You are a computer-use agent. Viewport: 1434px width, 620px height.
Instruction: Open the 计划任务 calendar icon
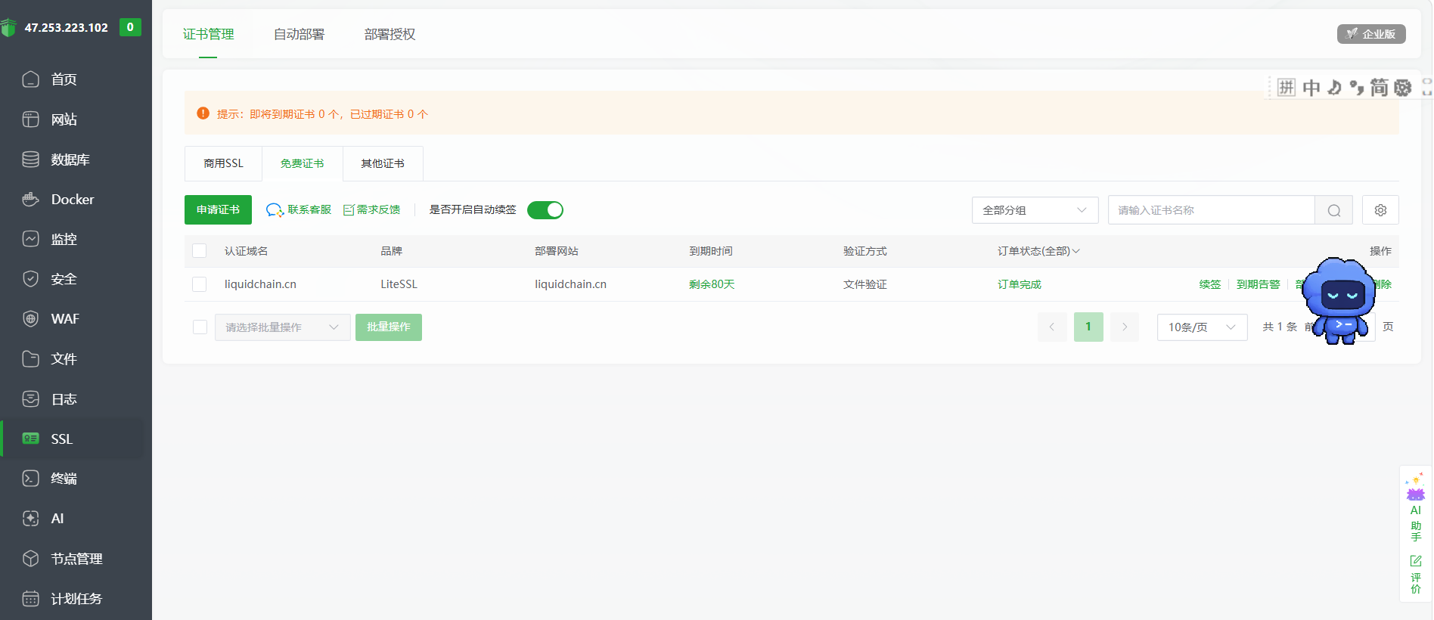click(x=30, y=599)
